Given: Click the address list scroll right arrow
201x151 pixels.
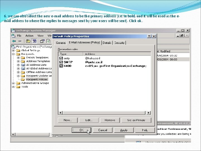Looking at the screenshot, I should (x=149, y=113).
